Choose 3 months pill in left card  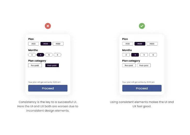32,55
